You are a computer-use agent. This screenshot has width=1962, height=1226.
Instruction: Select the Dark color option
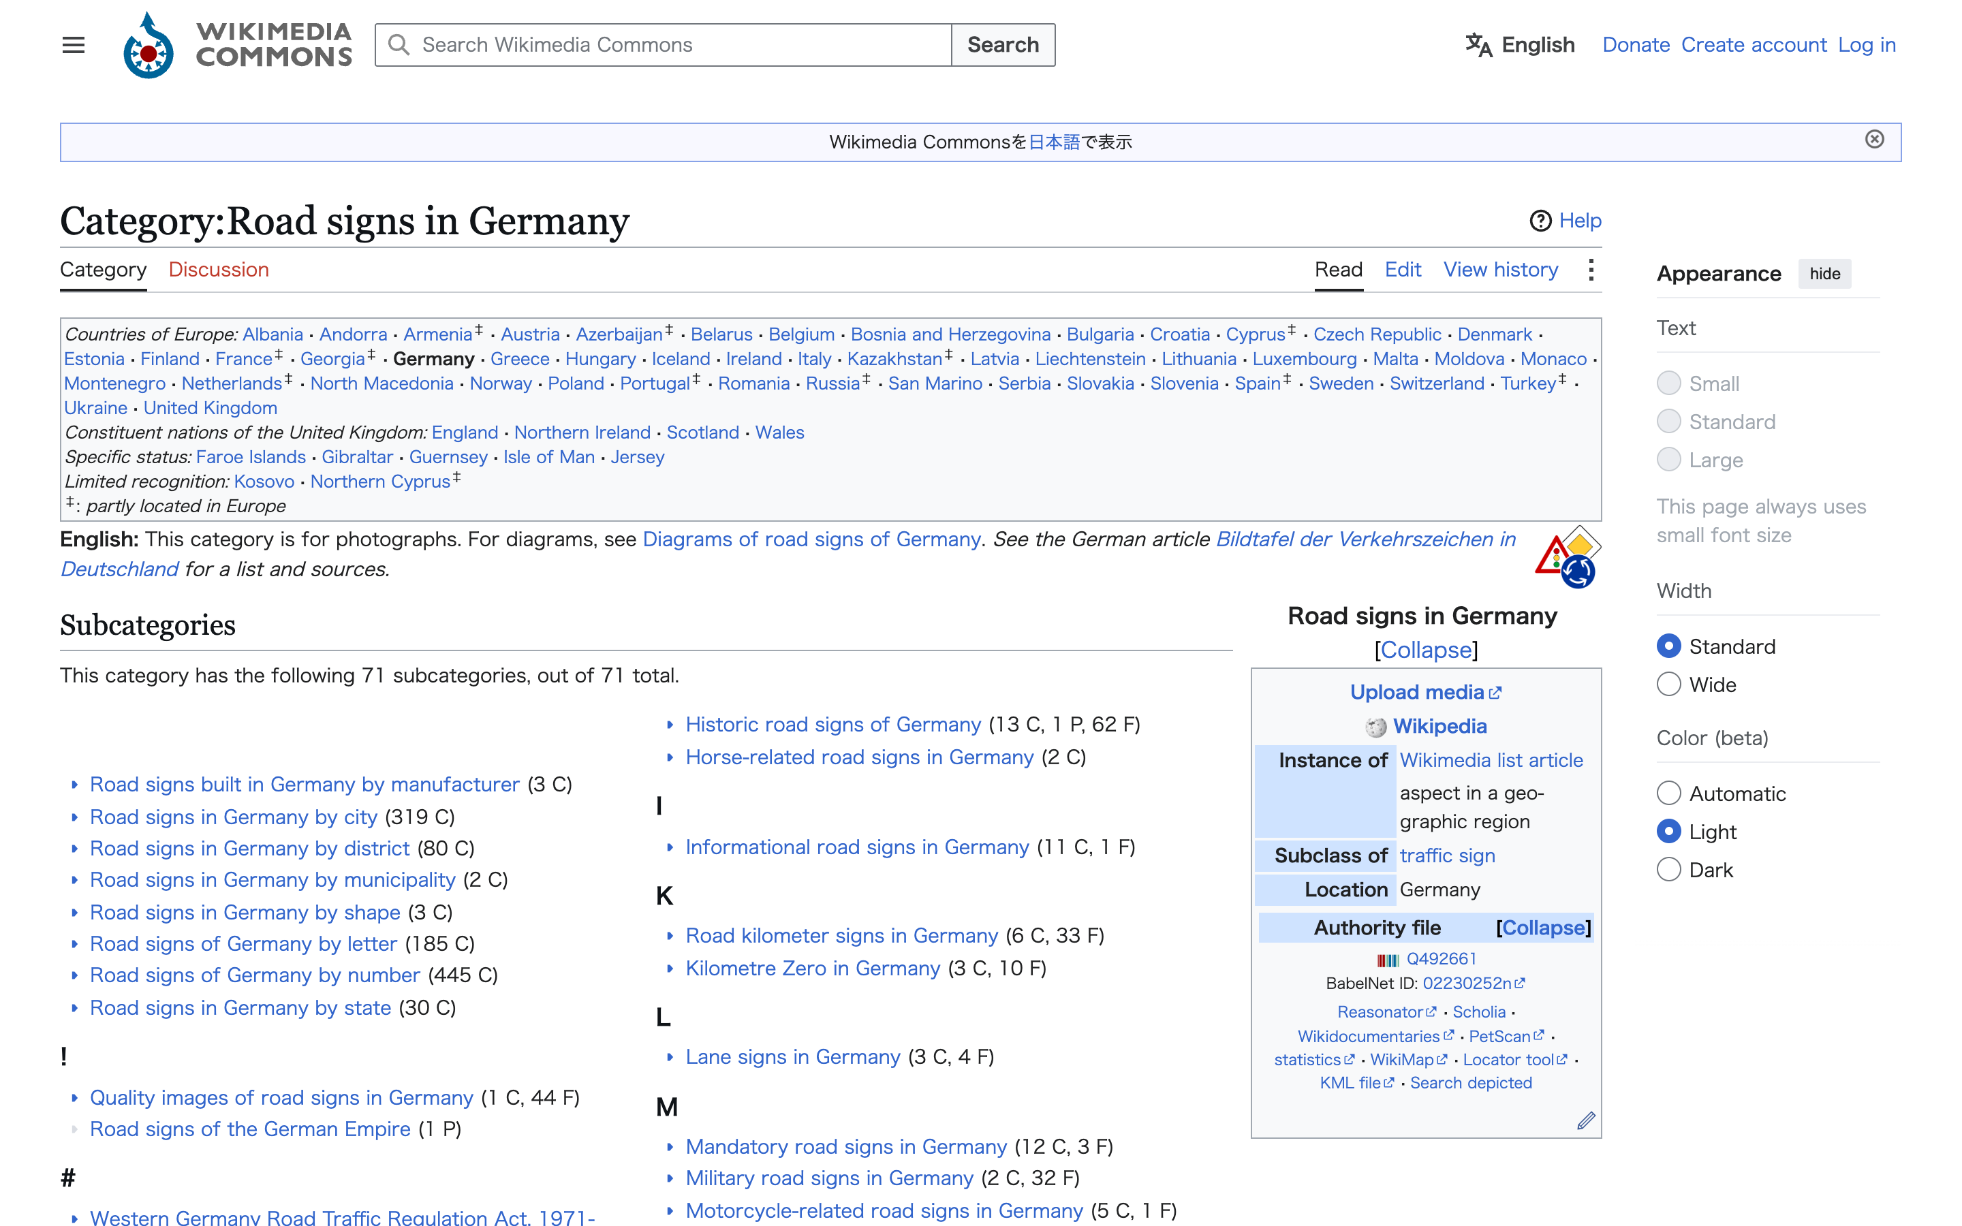click(x=1668, y=869)
